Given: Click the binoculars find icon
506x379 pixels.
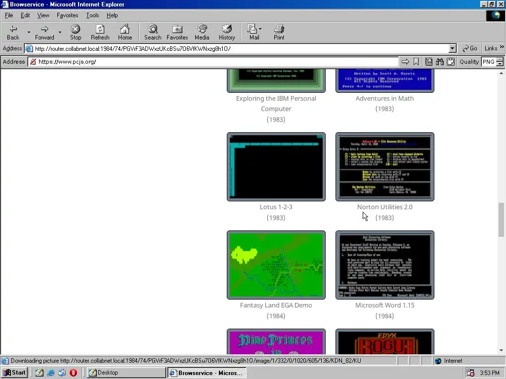Looking at the screenshot, I should tap(440, 62).
